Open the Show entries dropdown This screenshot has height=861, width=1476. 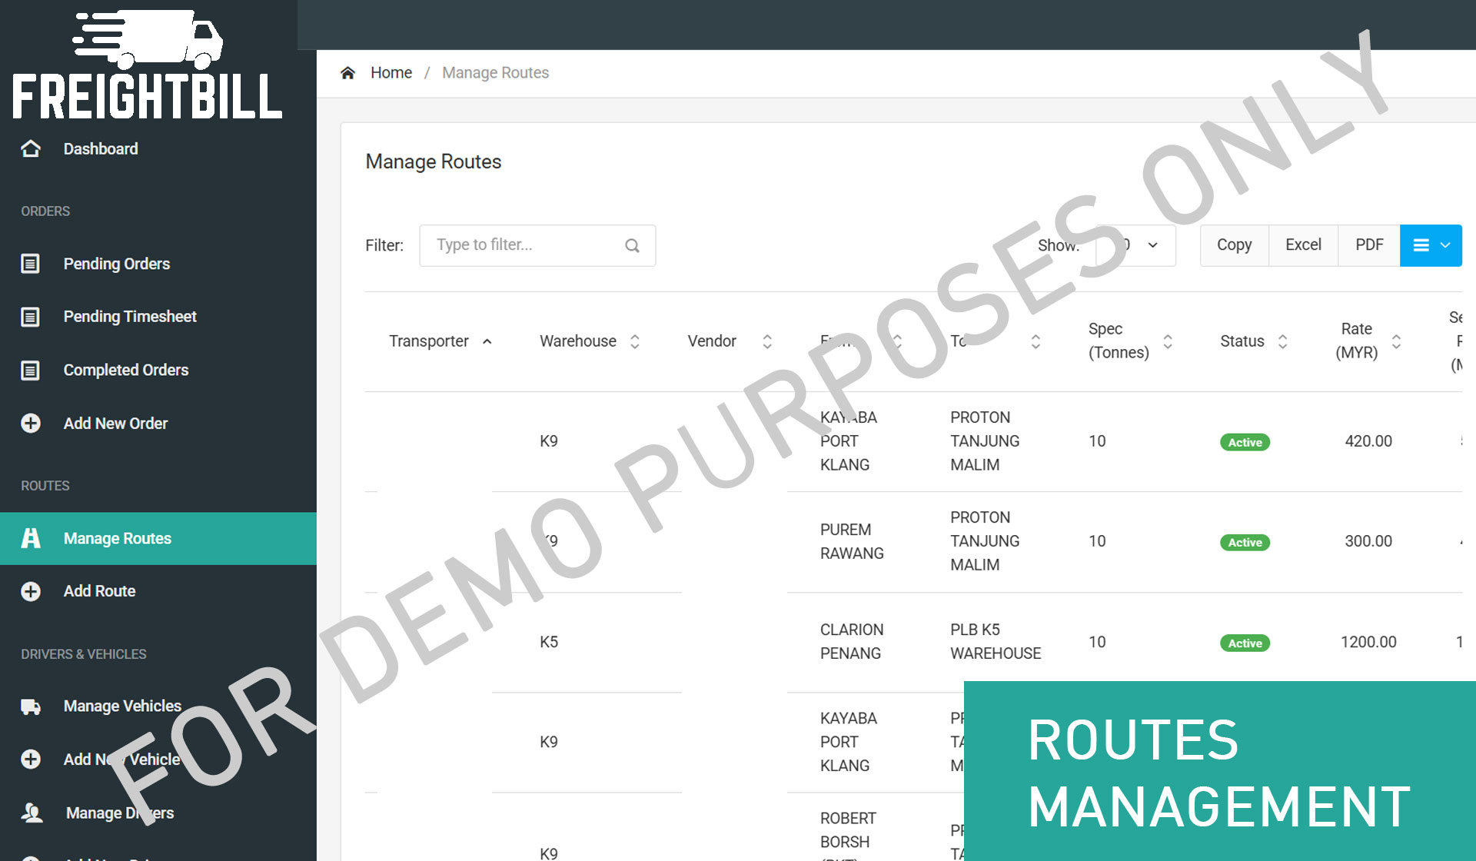[x=1135, y=245]
